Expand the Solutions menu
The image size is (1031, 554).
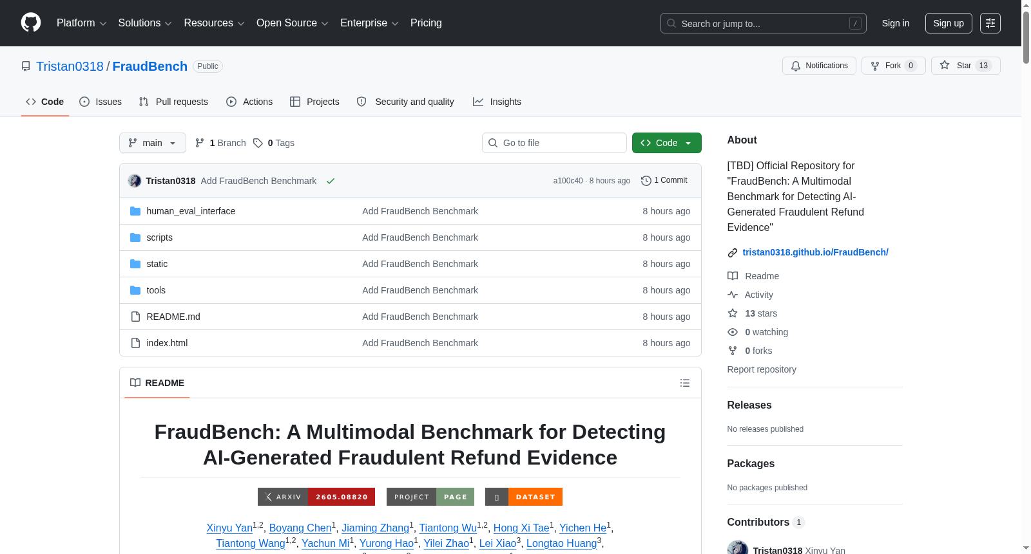tap(145, 23)
